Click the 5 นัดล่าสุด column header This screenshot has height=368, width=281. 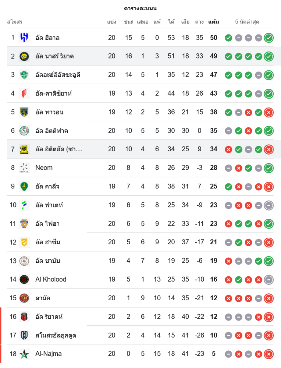247,22
